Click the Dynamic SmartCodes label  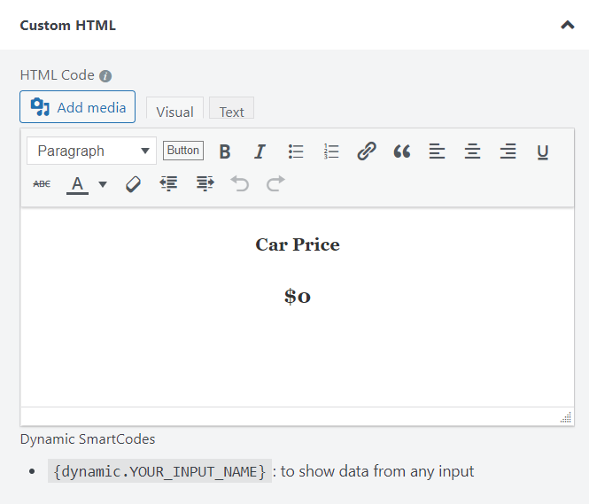click(x=88, y=439)
